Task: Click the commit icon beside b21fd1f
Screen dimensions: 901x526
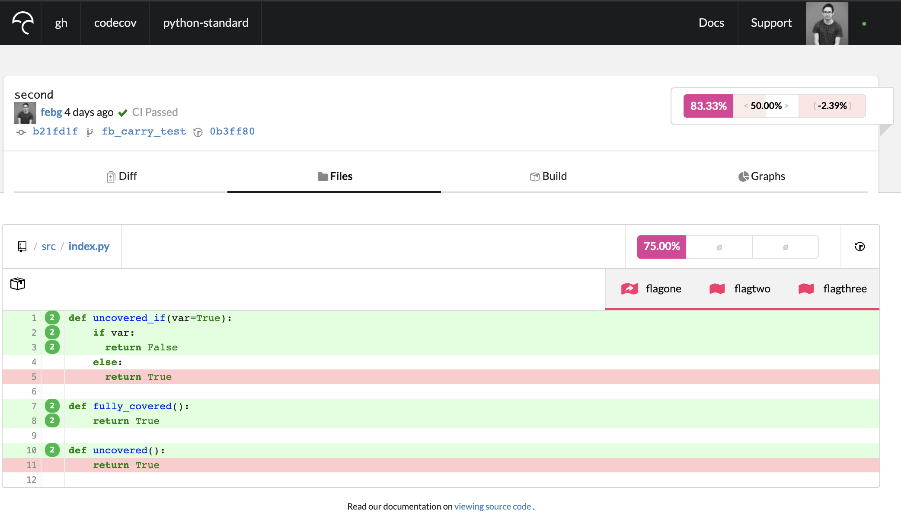Action: pos(21,132)
